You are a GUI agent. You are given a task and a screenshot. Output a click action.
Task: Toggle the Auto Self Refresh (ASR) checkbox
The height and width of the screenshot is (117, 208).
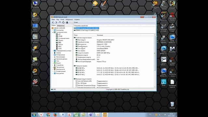pyautogui.click(x=77, y=81)
